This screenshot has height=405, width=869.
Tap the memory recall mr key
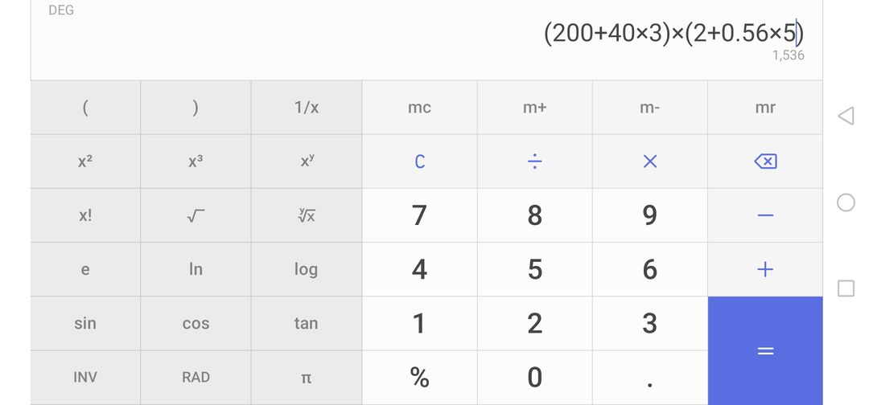765,108
